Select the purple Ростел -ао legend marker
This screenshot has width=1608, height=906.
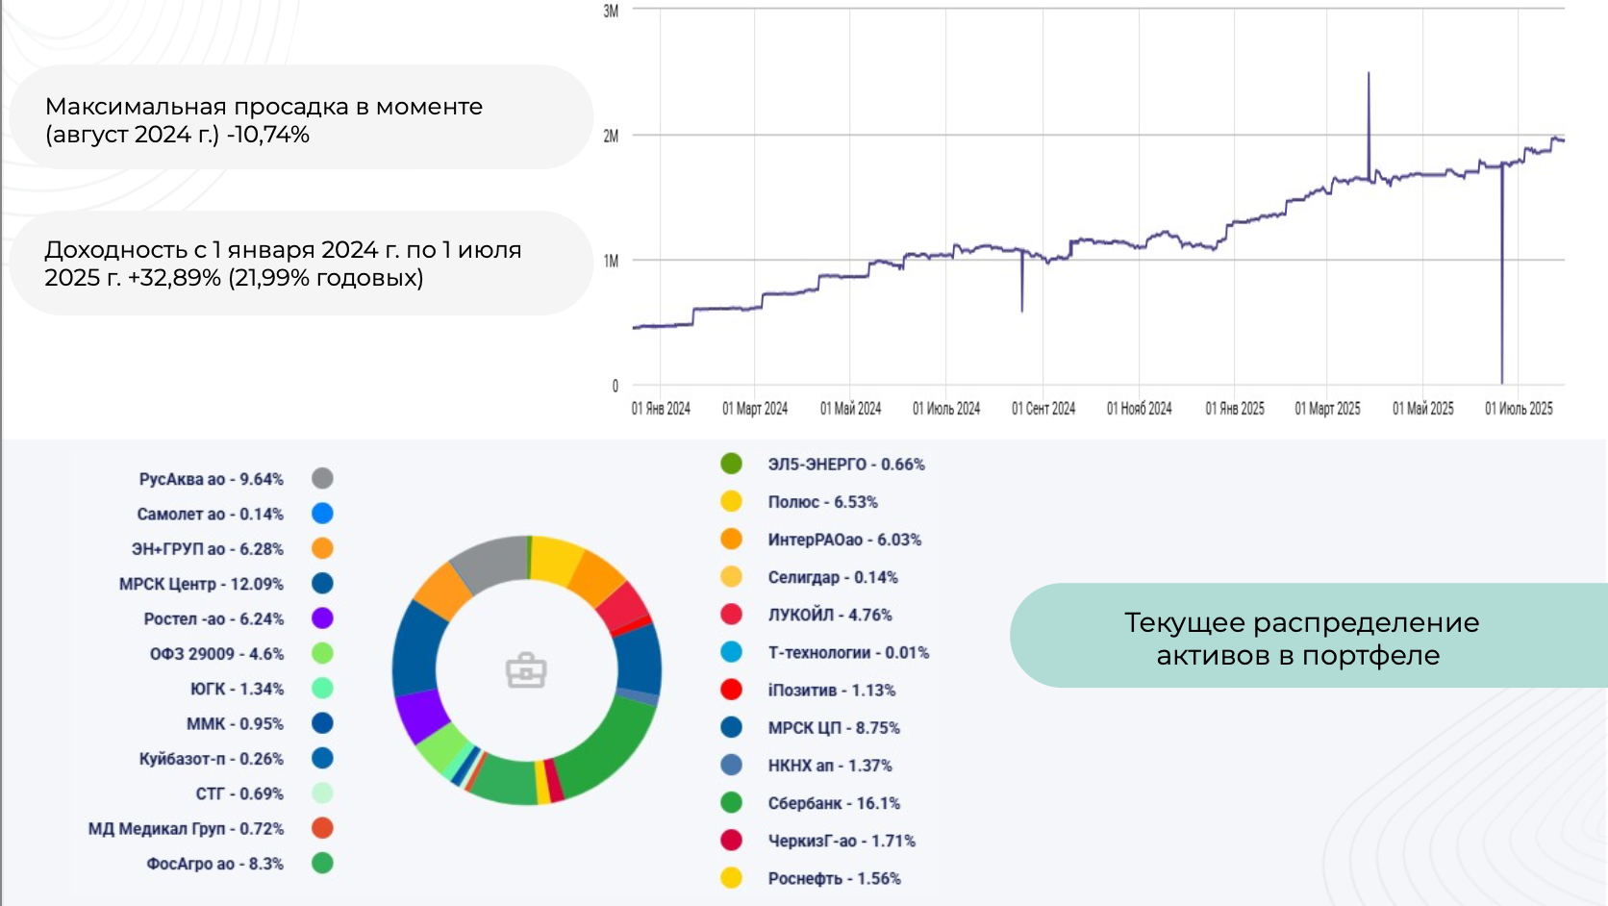(x=322, y=618)
